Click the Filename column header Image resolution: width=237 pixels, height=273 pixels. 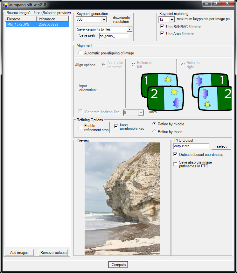tap(21, 19)
